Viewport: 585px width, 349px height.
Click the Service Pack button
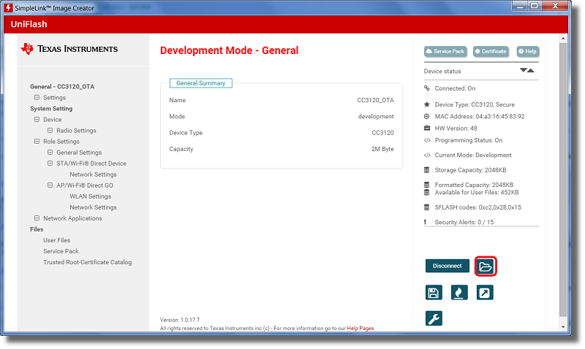point(445,52)
